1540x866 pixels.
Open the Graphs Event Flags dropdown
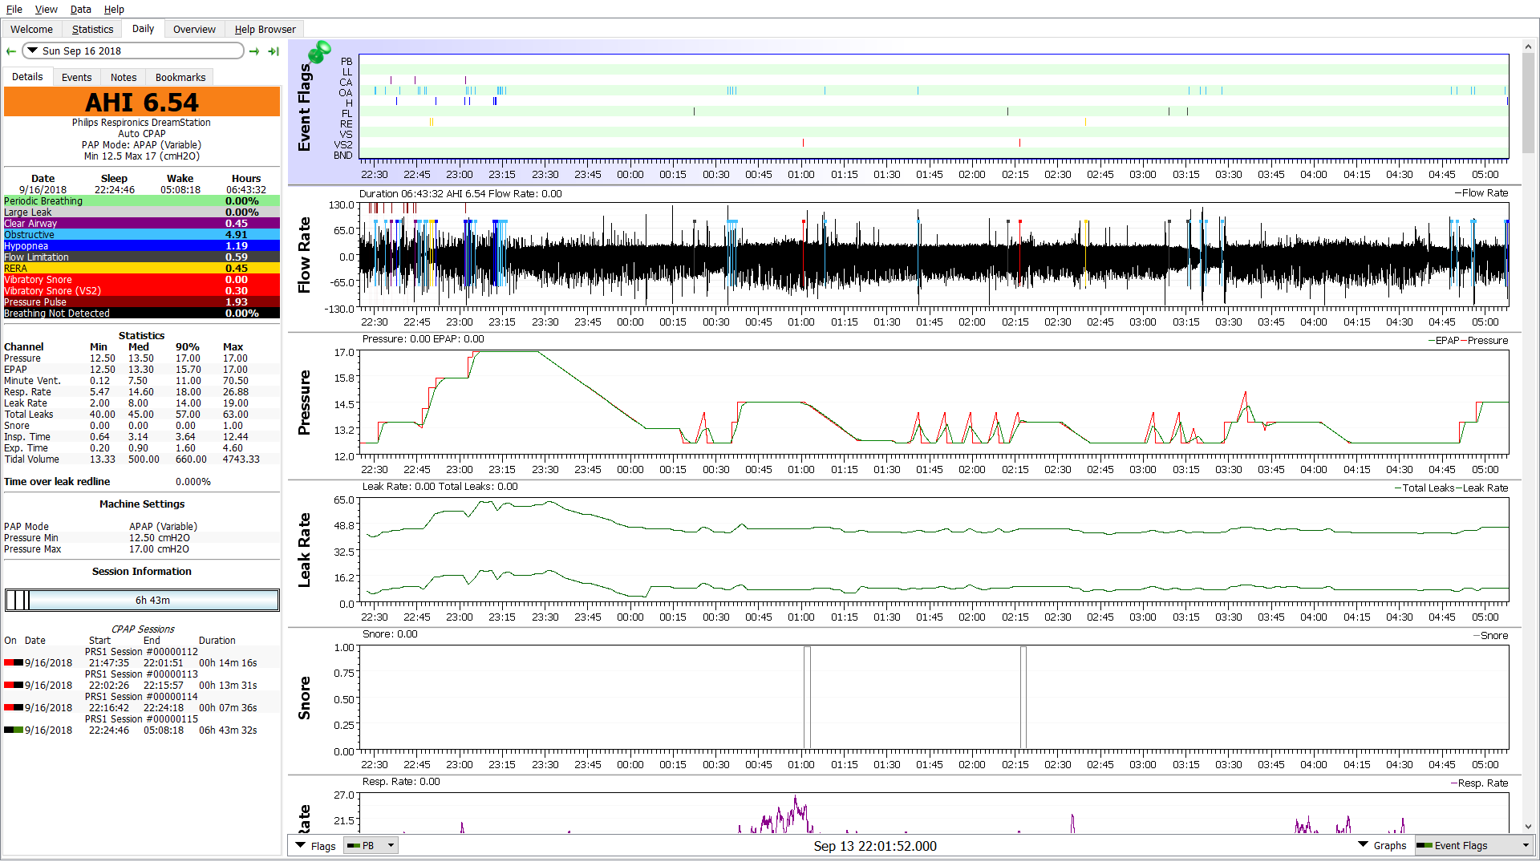[x=1473, y=845]
